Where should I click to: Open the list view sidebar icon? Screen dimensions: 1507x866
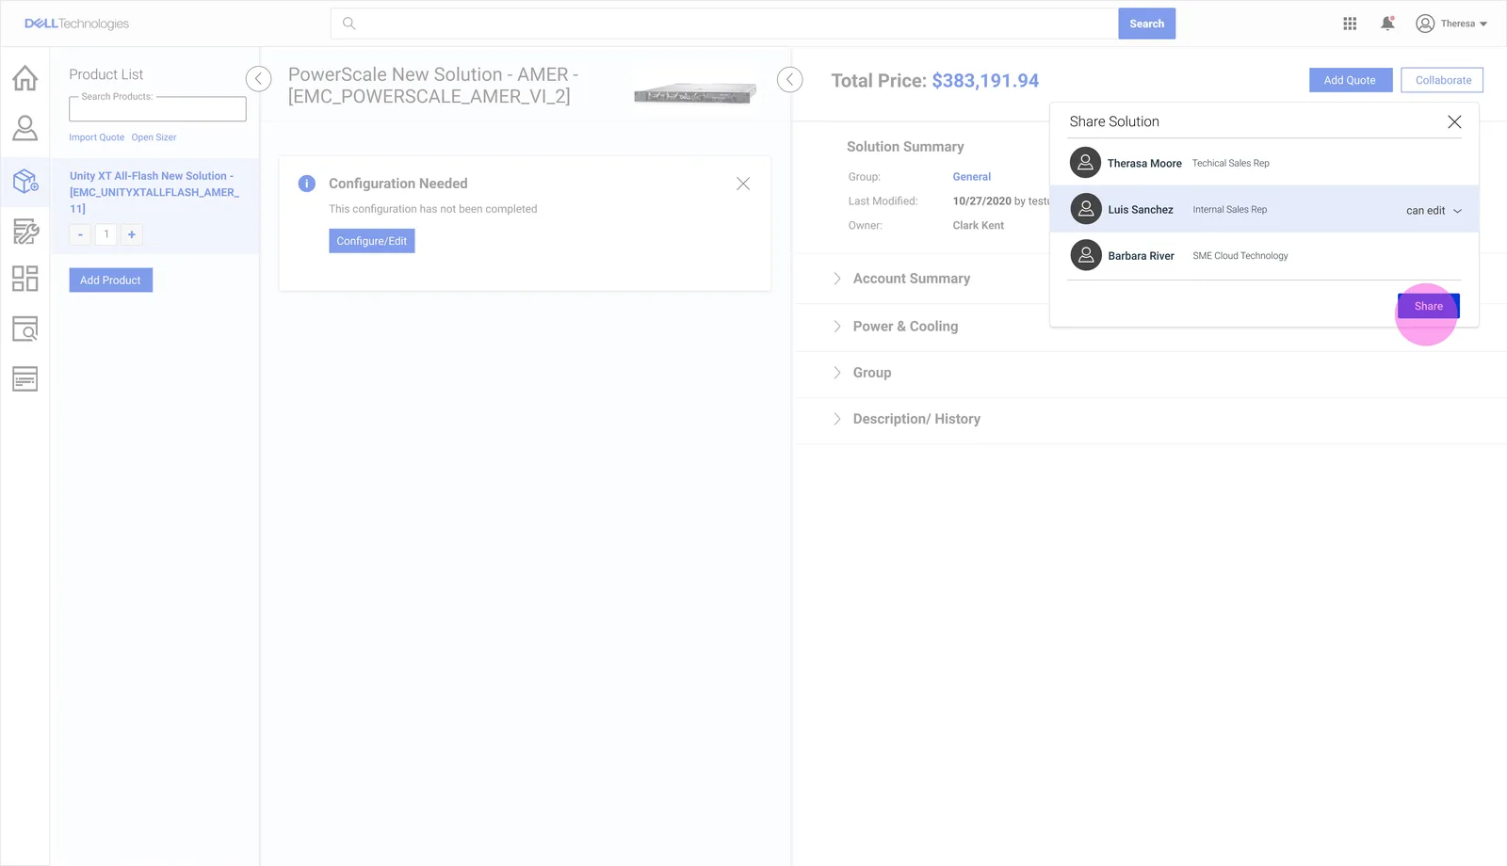25,379
